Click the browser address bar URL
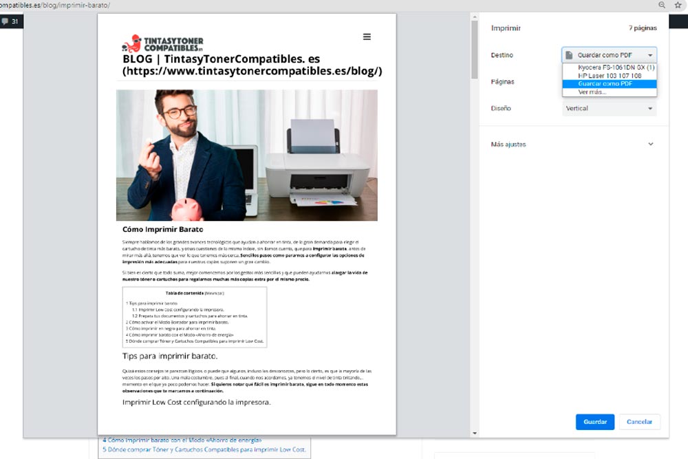688x459 pixels. click(x=55, y=6)
